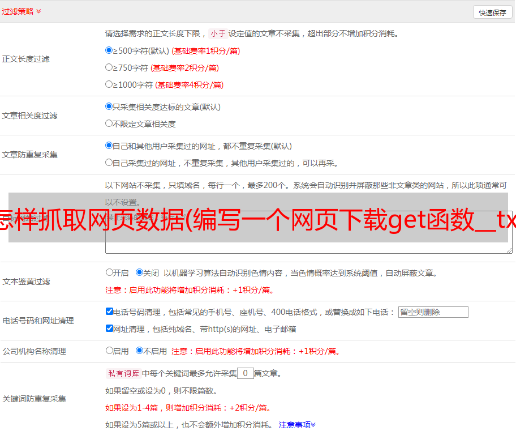Click the 留空则删除 replacement phone field
This screenshot has width=516, height=435.
pyautogui.click(x=433, y=312)
